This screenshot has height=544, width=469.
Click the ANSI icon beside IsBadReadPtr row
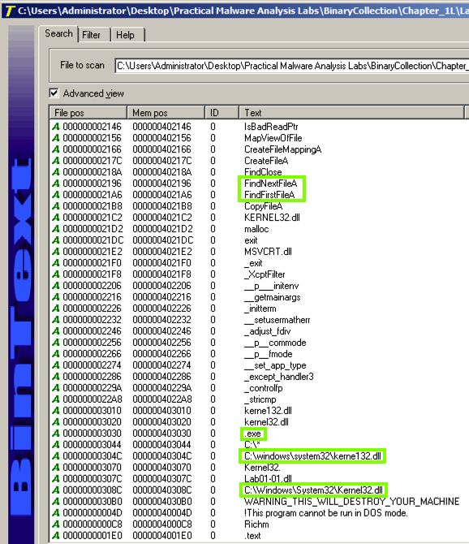click(55, 127)
